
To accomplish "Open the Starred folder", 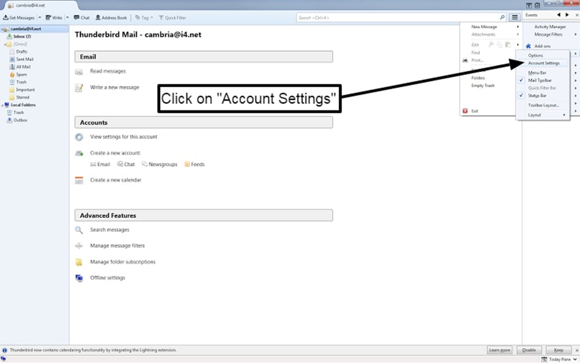I will 23,97.
